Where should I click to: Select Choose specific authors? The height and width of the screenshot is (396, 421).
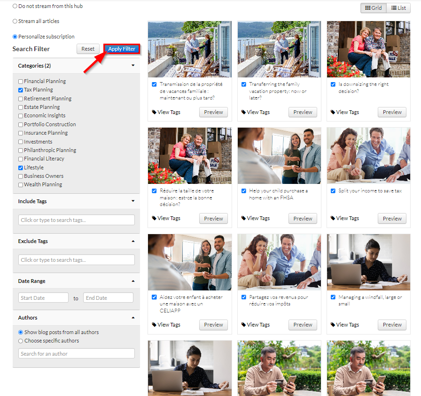tap(20, 341)
